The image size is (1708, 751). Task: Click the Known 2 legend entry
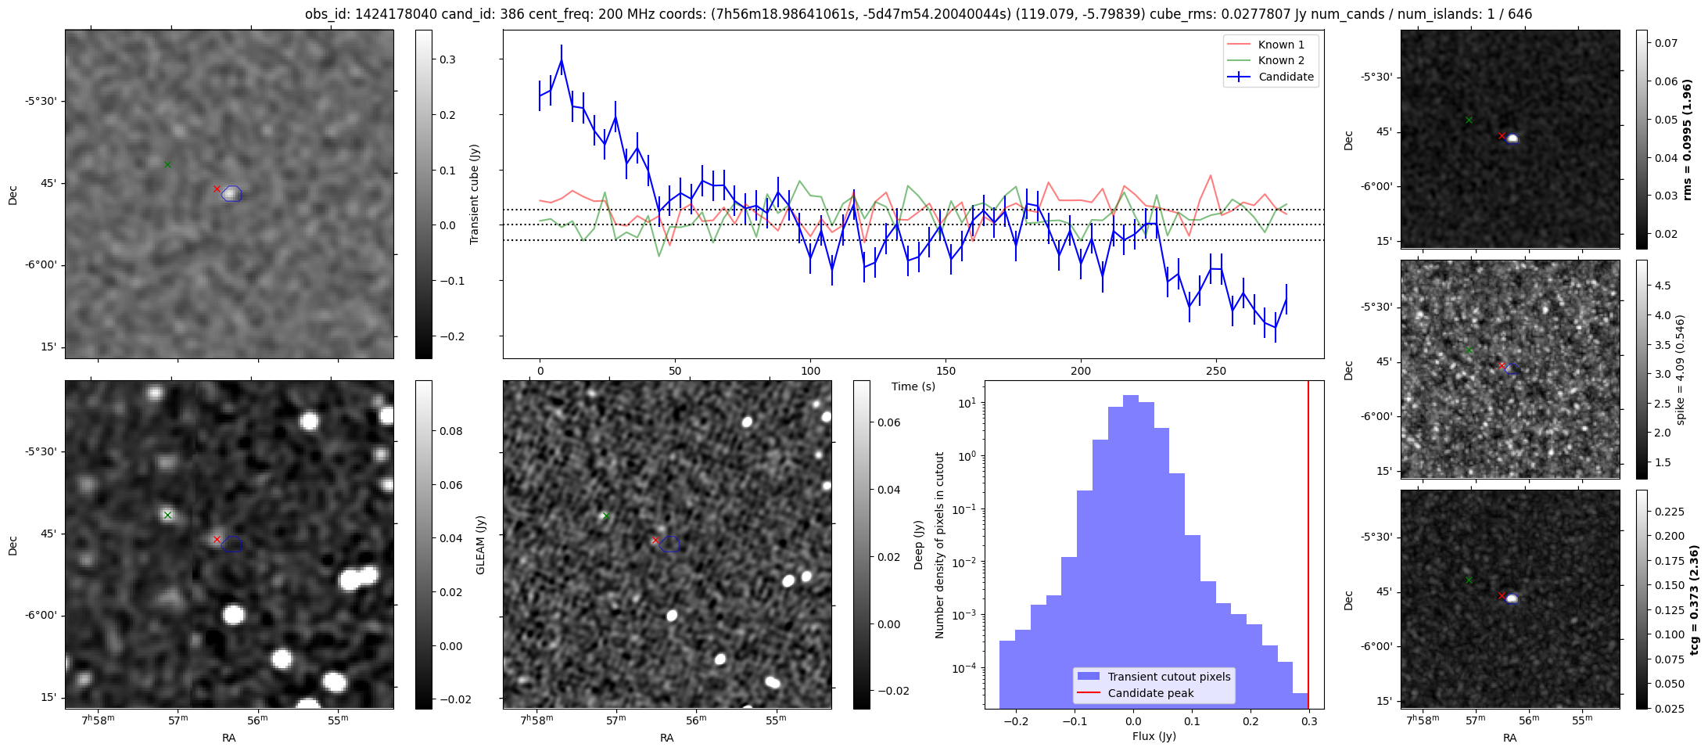[1280, 60]
